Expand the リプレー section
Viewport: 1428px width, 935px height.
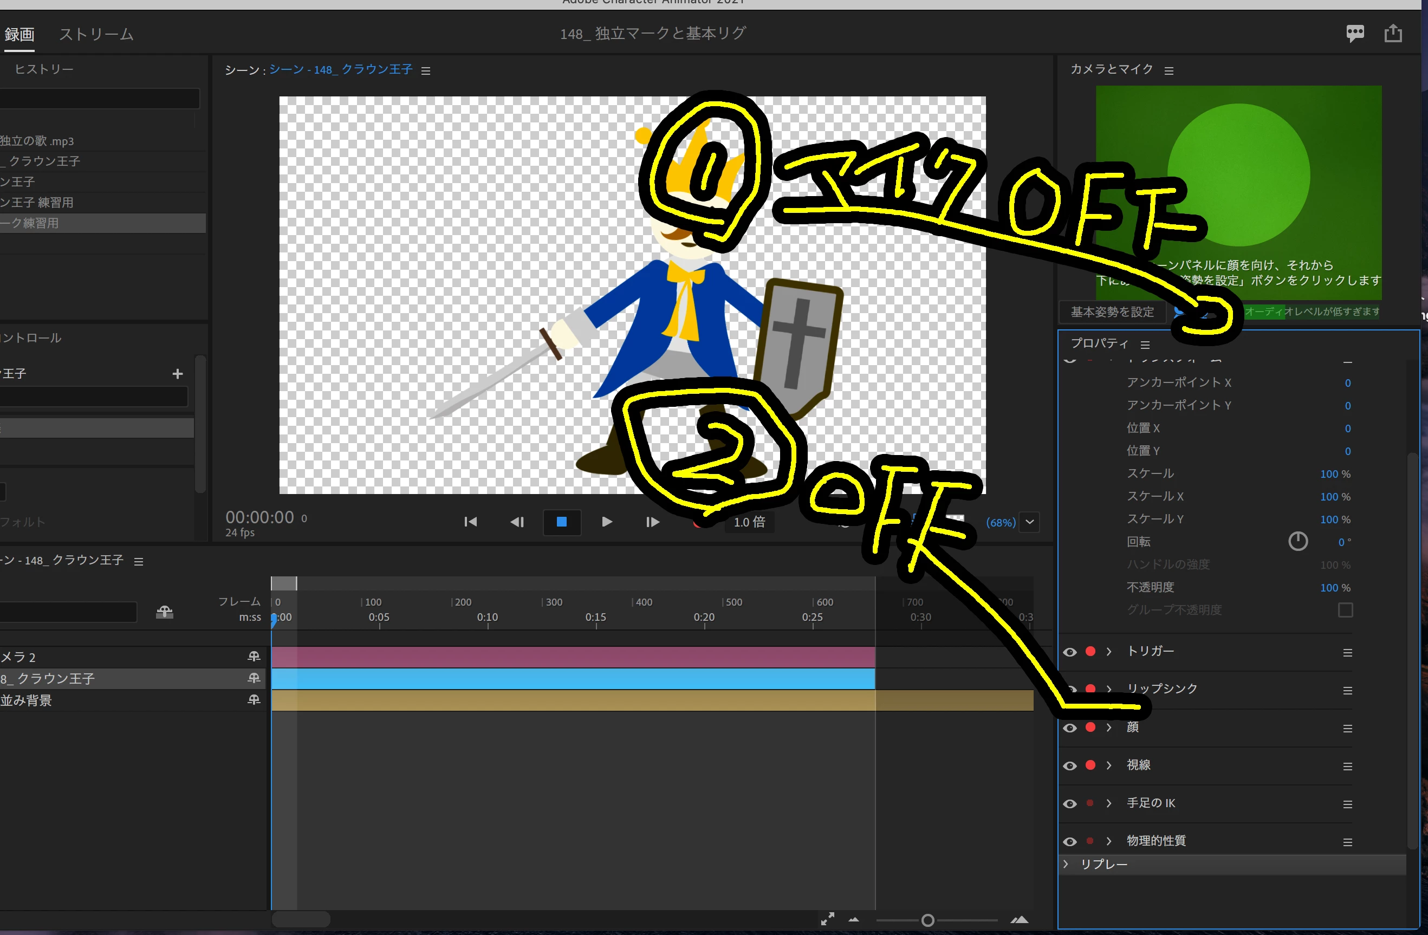coord(1066,864)
